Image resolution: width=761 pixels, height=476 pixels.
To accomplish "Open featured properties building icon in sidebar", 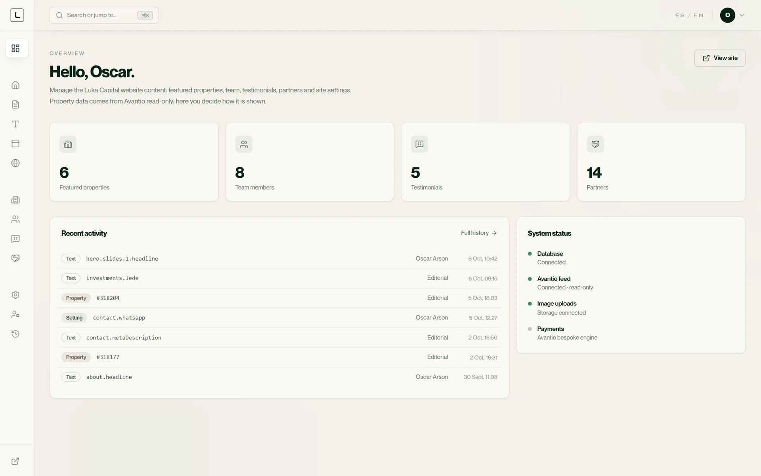I will (x=15, y=200).
